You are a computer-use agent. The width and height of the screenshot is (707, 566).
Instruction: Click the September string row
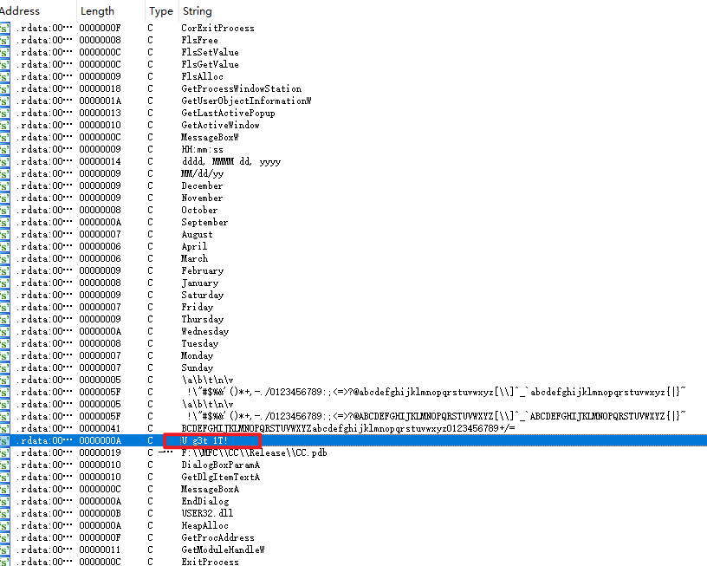tap(204, 223)
